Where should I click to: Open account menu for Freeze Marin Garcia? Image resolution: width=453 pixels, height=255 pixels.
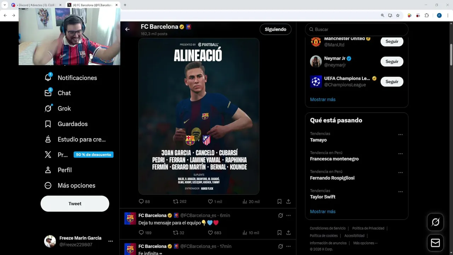coord(110,241)
